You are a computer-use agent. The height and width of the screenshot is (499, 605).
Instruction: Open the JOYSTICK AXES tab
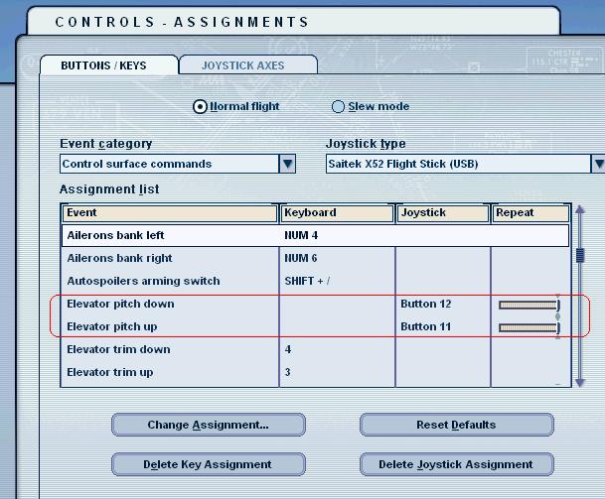[248, 65]
